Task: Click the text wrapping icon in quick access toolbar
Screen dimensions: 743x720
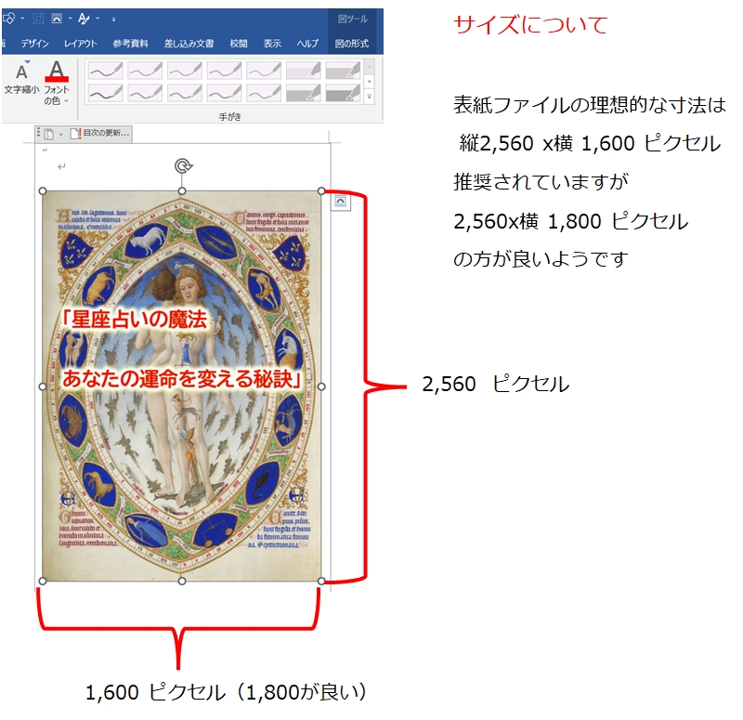Action: point(57,19)
